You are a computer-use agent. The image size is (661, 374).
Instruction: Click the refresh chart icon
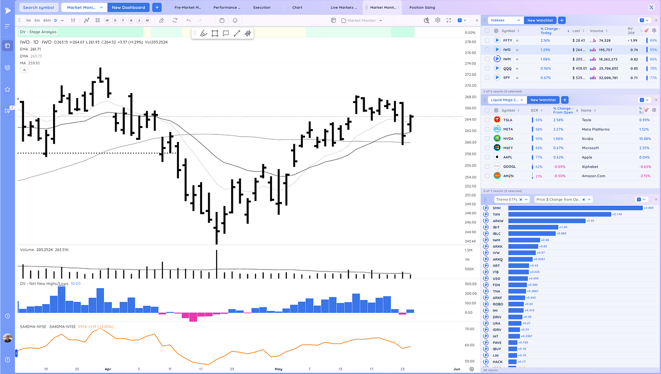175,20
